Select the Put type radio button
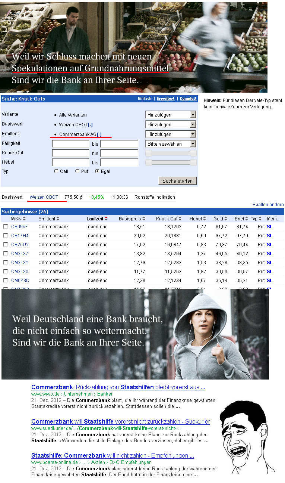The width and height of the screenshot is (285, 483). [x=77, y=171]
